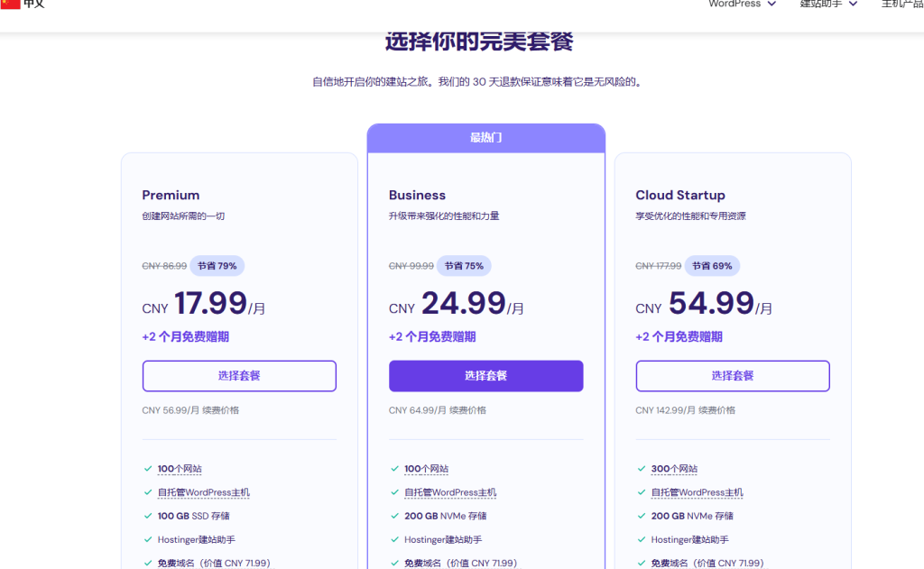
Task: Expand the WordPress navigation dropdown
Action: coord(772,4)
